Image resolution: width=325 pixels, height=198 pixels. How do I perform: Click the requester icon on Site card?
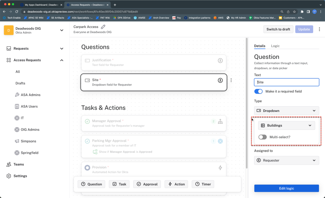(220, 80)
